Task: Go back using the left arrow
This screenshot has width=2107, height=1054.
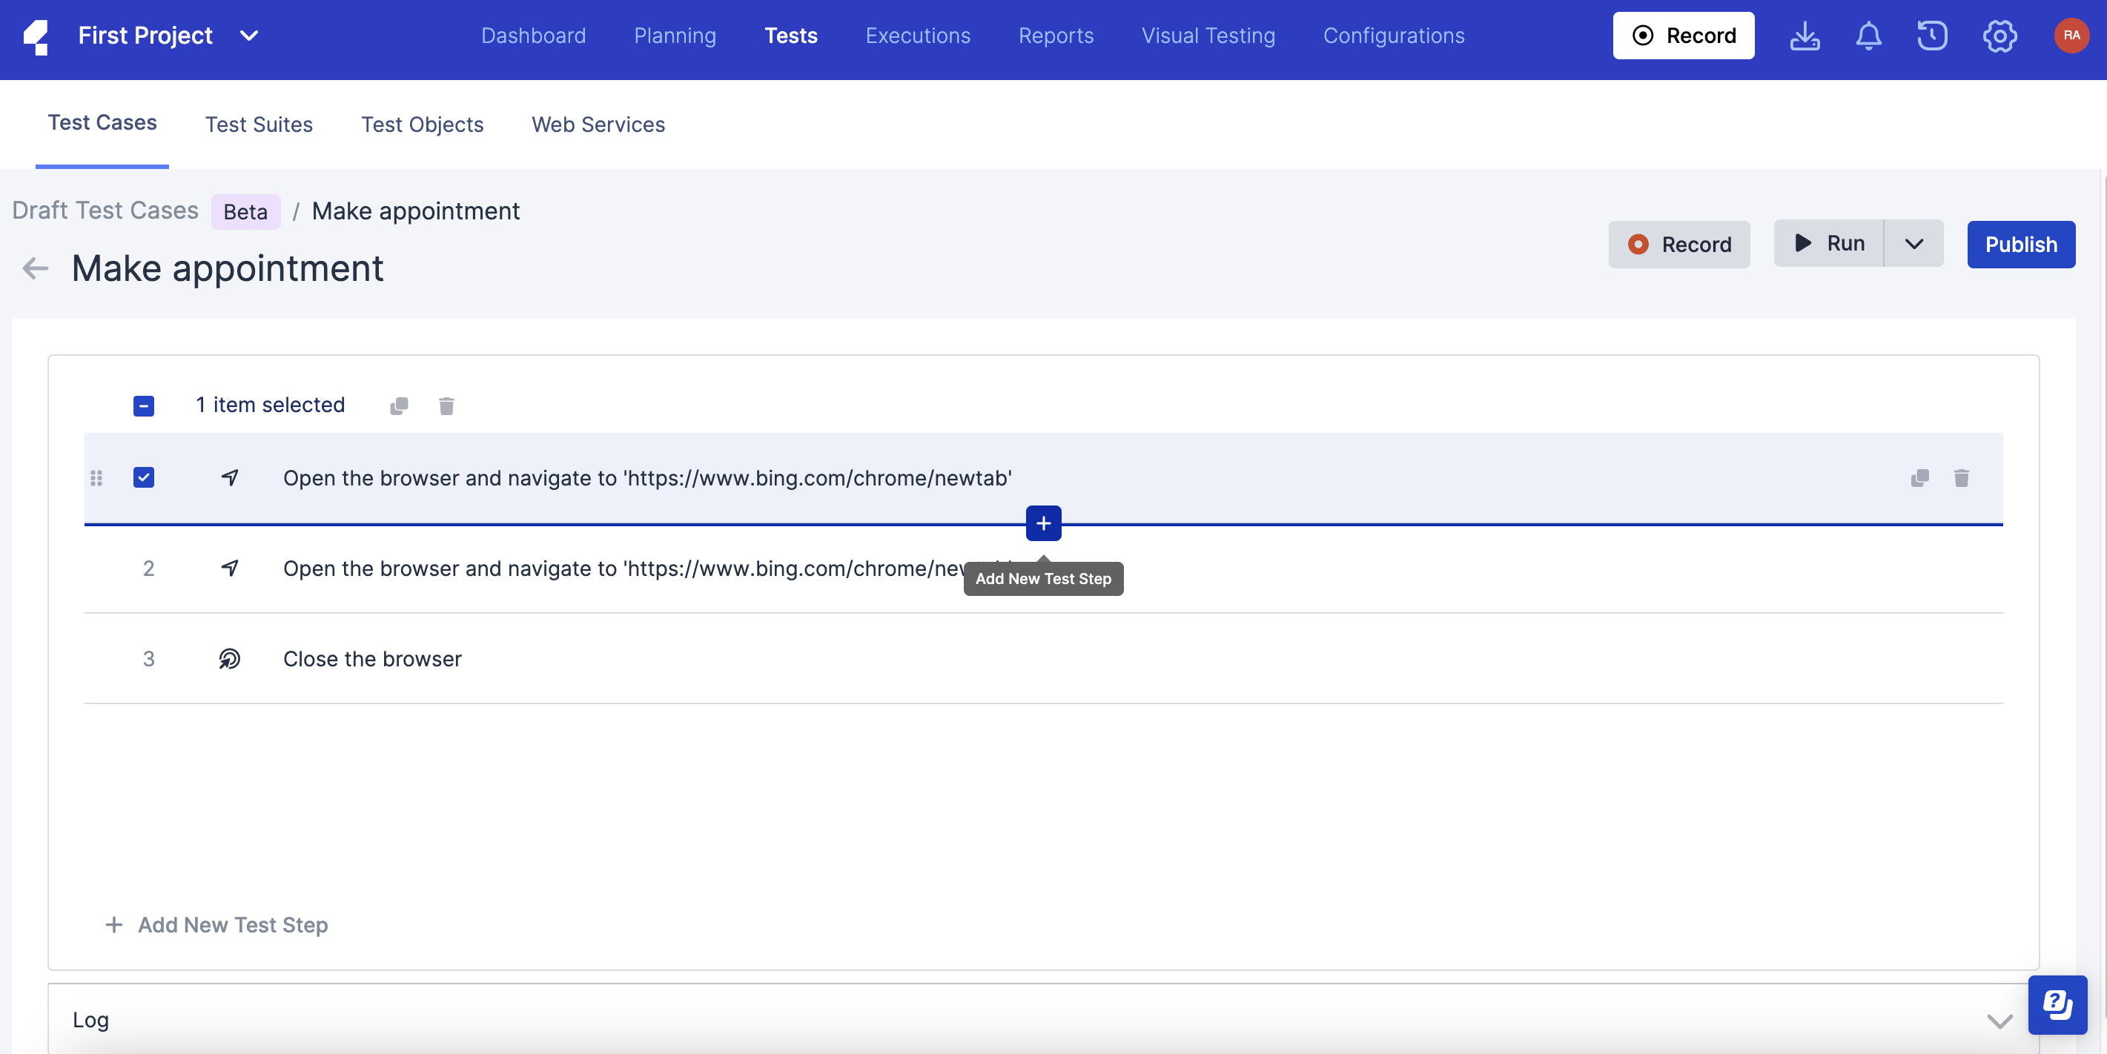Action: pos(35,268)
